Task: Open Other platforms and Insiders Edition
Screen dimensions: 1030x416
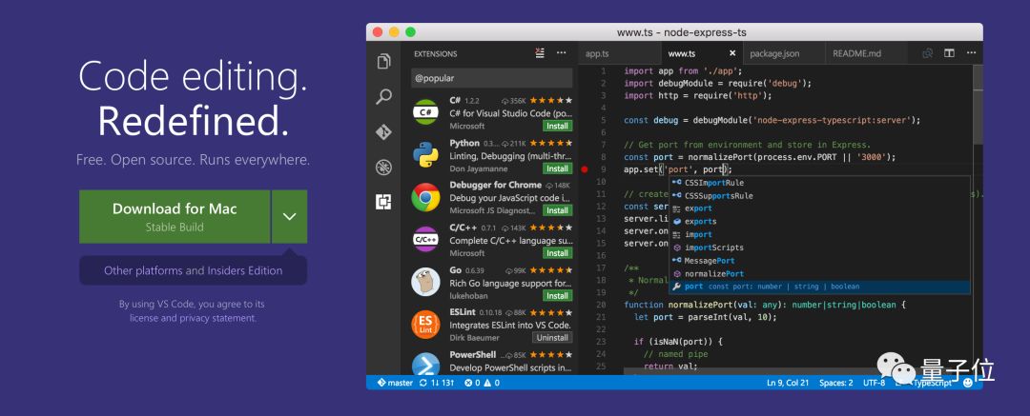Action: click(x=193, y=270)
